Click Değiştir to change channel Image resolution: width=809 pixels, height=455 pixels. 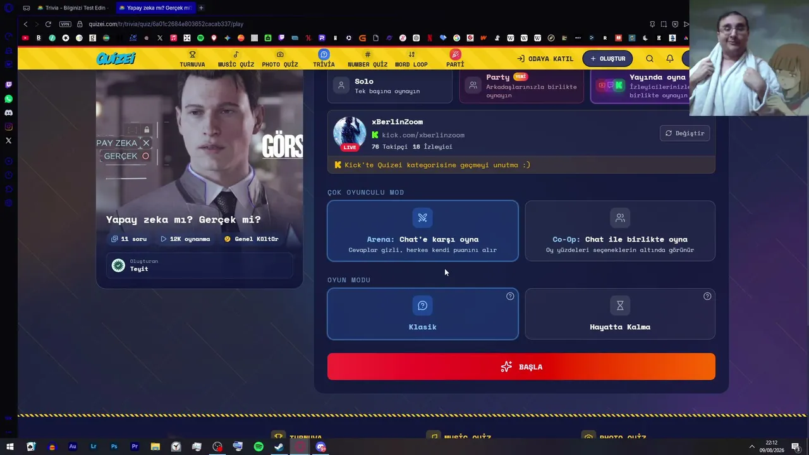(x=684, y=133)
